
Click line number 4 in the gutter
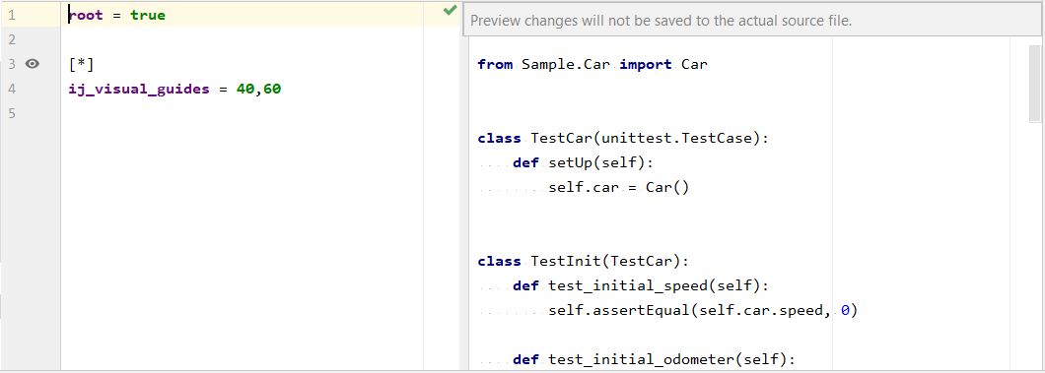click(11, 89)
